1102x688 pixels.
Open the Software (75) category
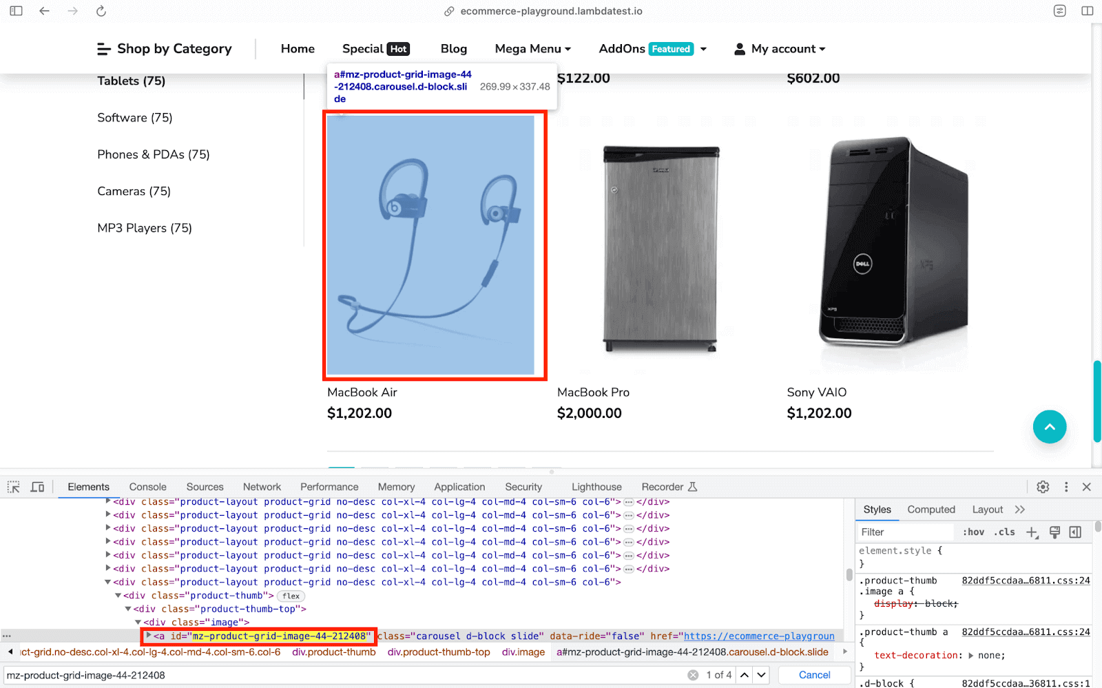135,118
